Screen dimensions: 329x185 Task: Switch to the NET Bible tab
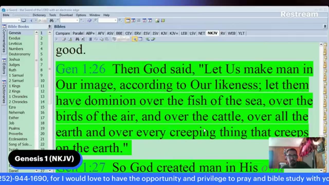click(202, 33)
